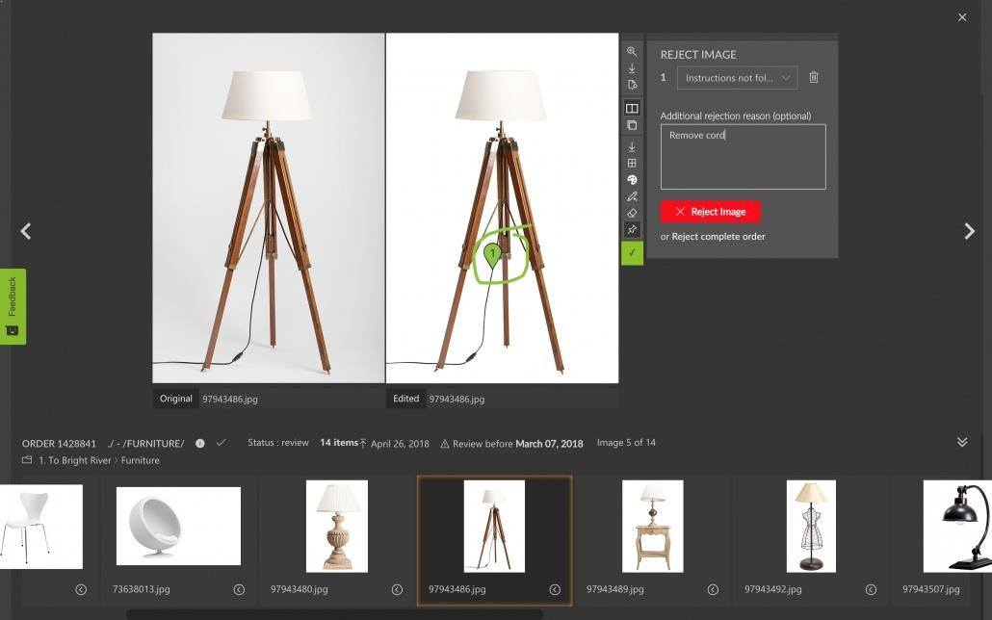The width and height of the screenshot is (992, 620).
Task: Collapse thumbnail strip with double chevron
Action: tap(961, 442)
